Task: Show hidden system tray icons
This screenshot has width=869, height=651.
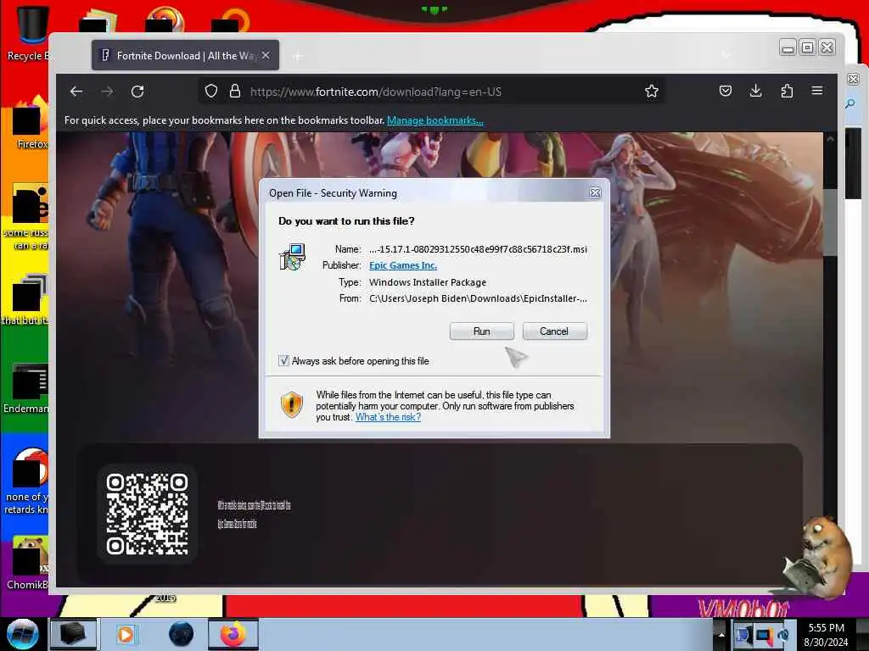Action: [721, 634]
